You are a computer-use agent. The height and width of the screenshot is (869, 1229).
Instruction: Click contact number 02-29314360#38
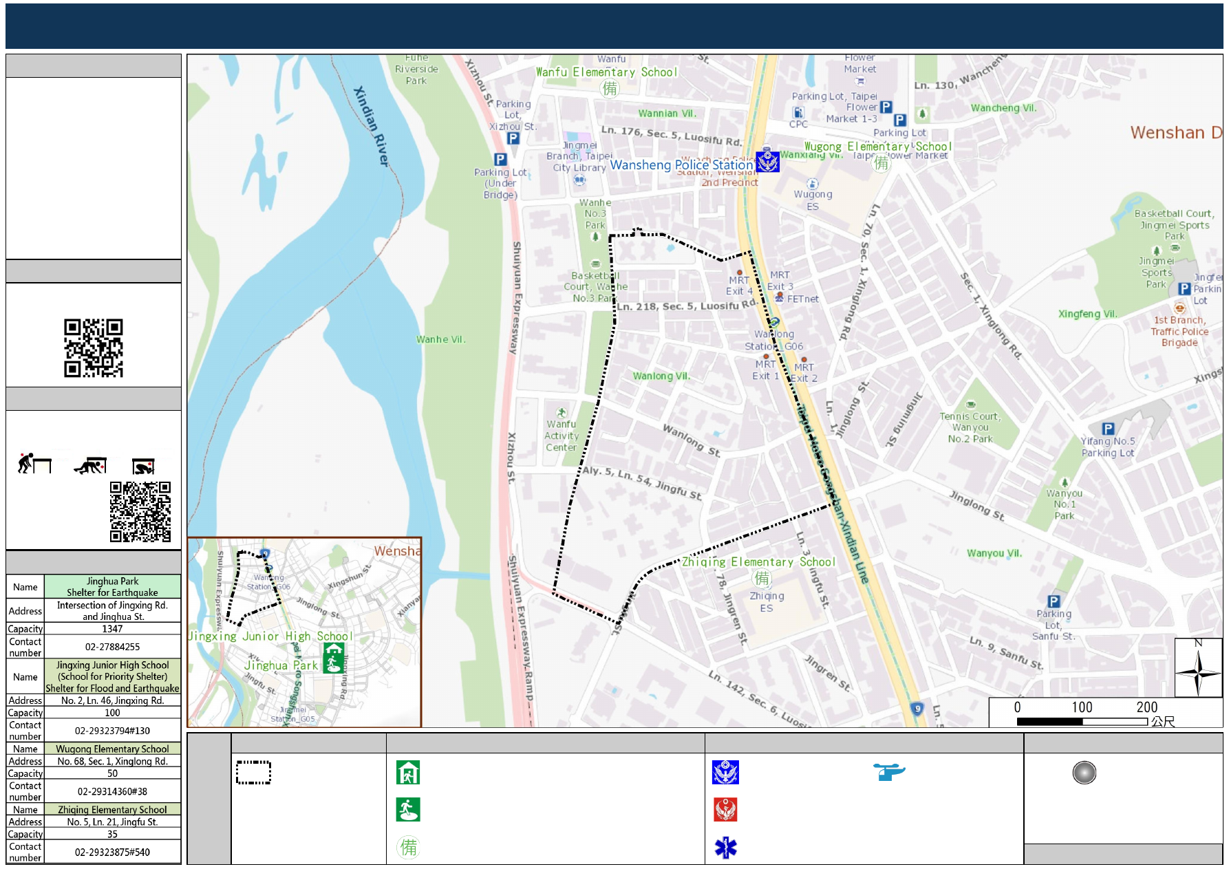(x=112, y=791)
